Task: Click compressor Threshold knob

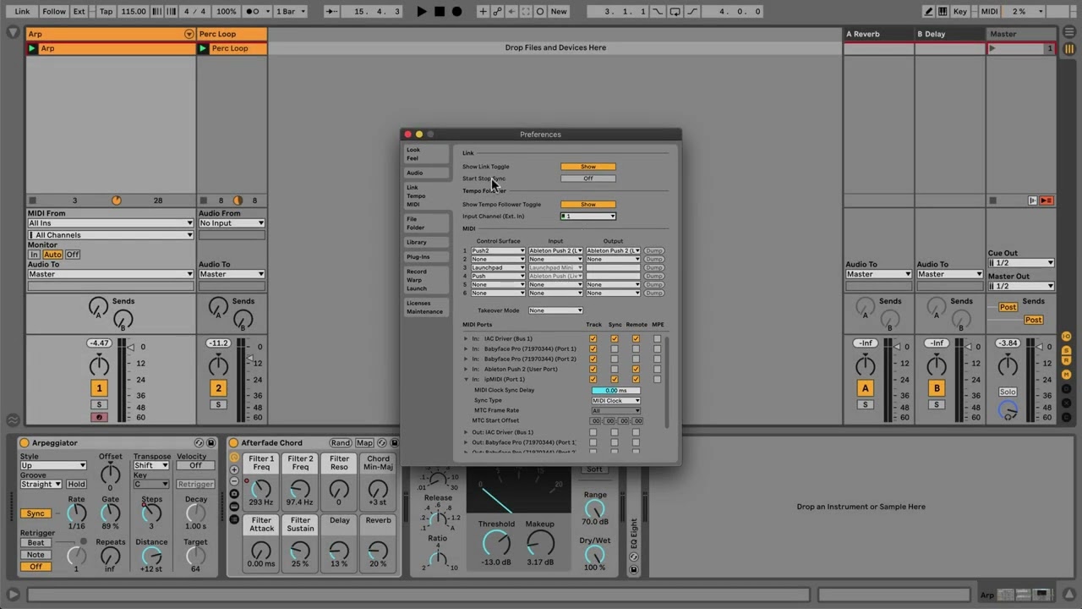Action: point(496,543)
